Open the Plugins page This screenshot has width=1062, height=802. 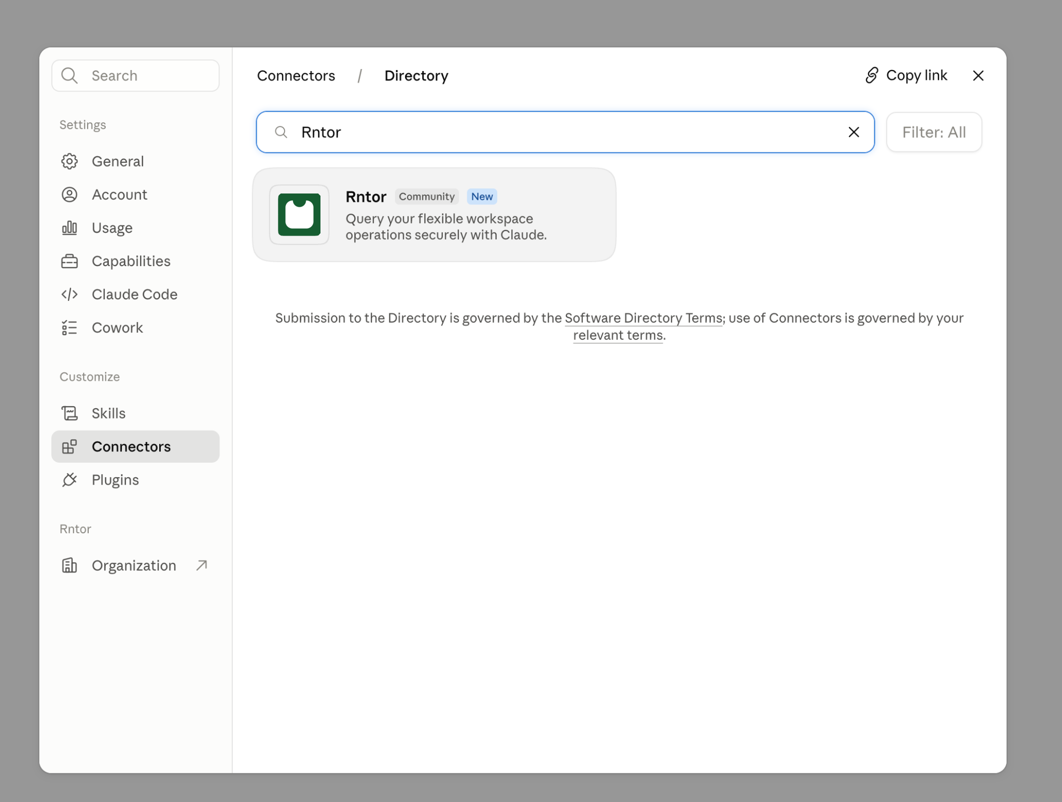(x=135, y=479)
